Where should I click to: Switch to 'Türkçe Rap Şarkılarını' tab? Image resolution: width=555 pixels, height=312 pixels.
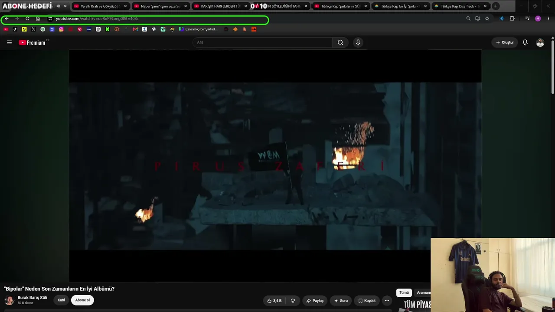click(x=341, y=6)
